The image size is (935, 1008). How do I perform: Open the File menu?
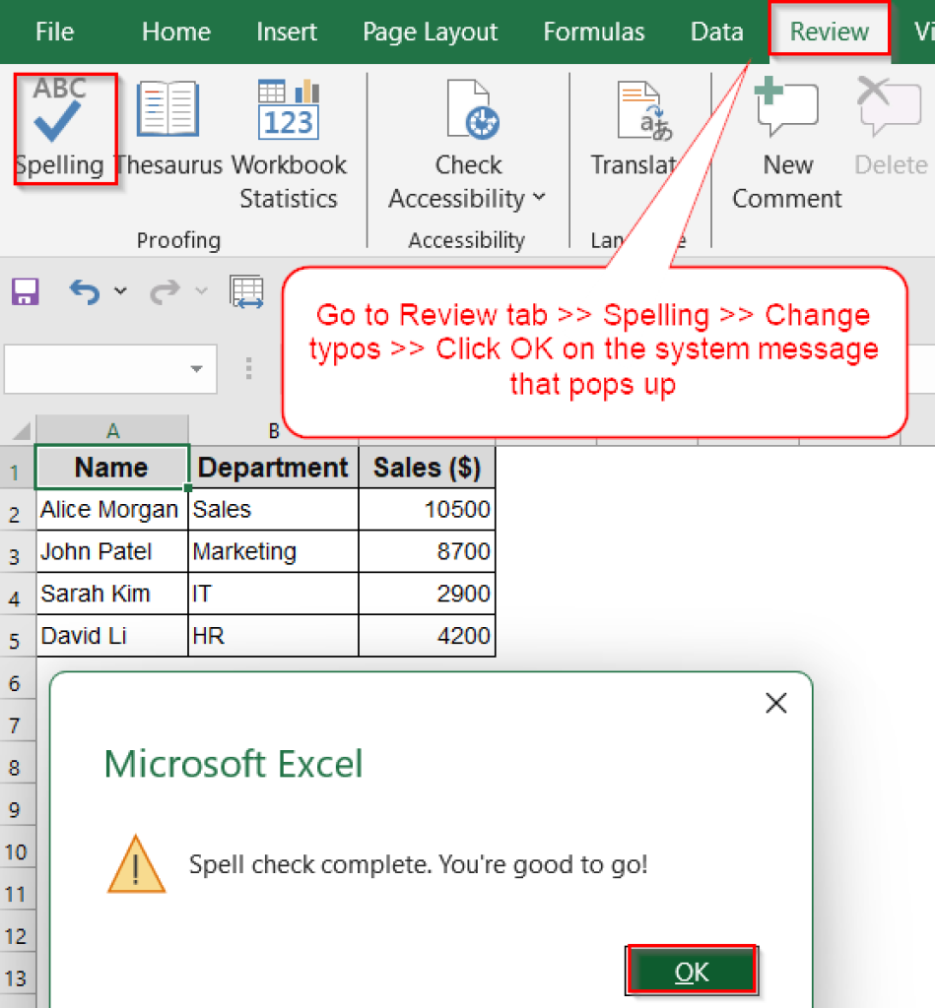pyautogui.click(x=54, y=31)
